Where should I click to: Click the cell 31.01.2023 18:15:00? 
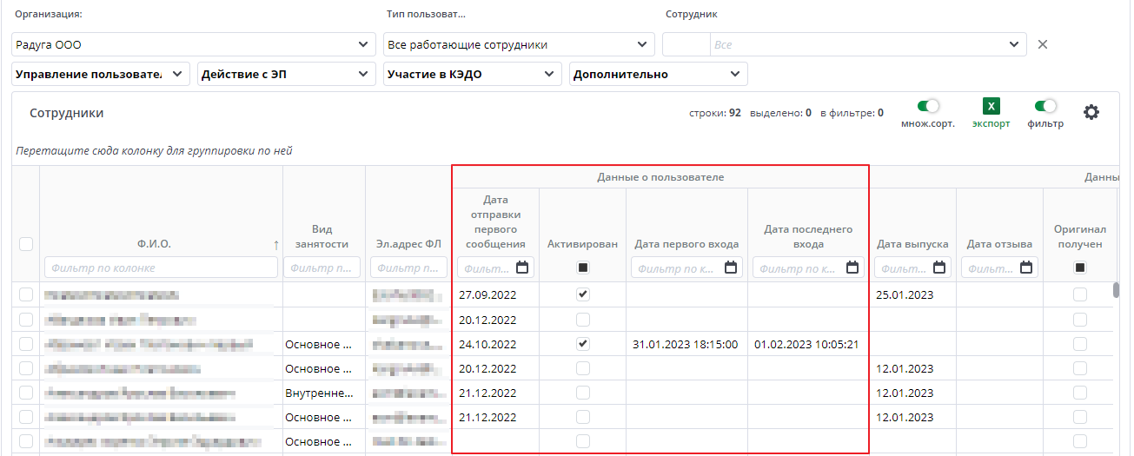point(686,344)
